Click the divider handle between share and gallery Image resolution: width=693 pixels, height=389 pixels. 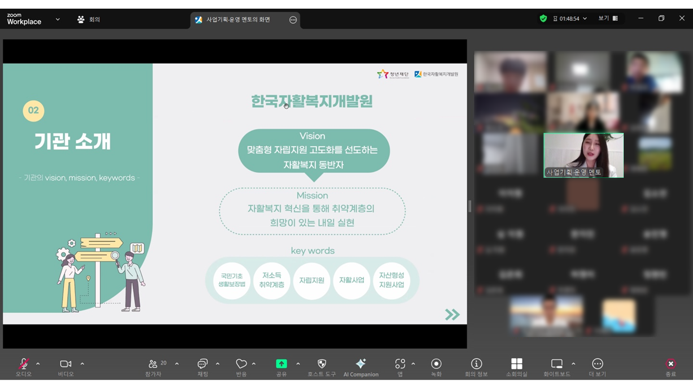469,206
